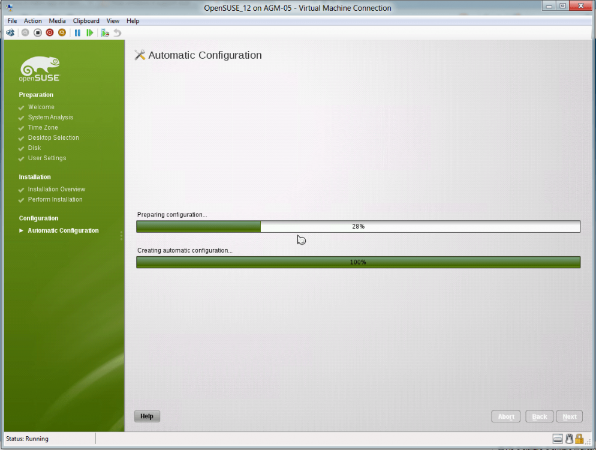This screenshot has width=596, height=450.
Task: Click the orange Save state icon
Action: click(62, 32)
